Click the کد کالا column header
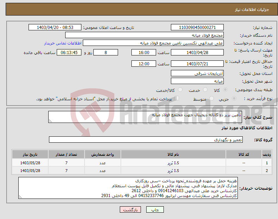The image size is (278, 219). [244, 154]
